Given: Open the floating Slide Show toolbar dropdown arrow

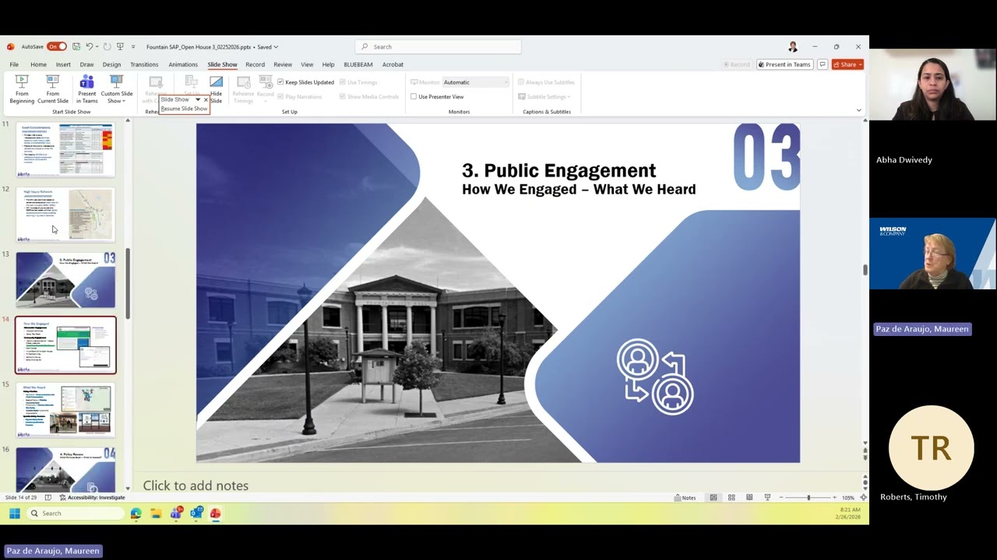Looking at the screenshot, I should 197,100.
